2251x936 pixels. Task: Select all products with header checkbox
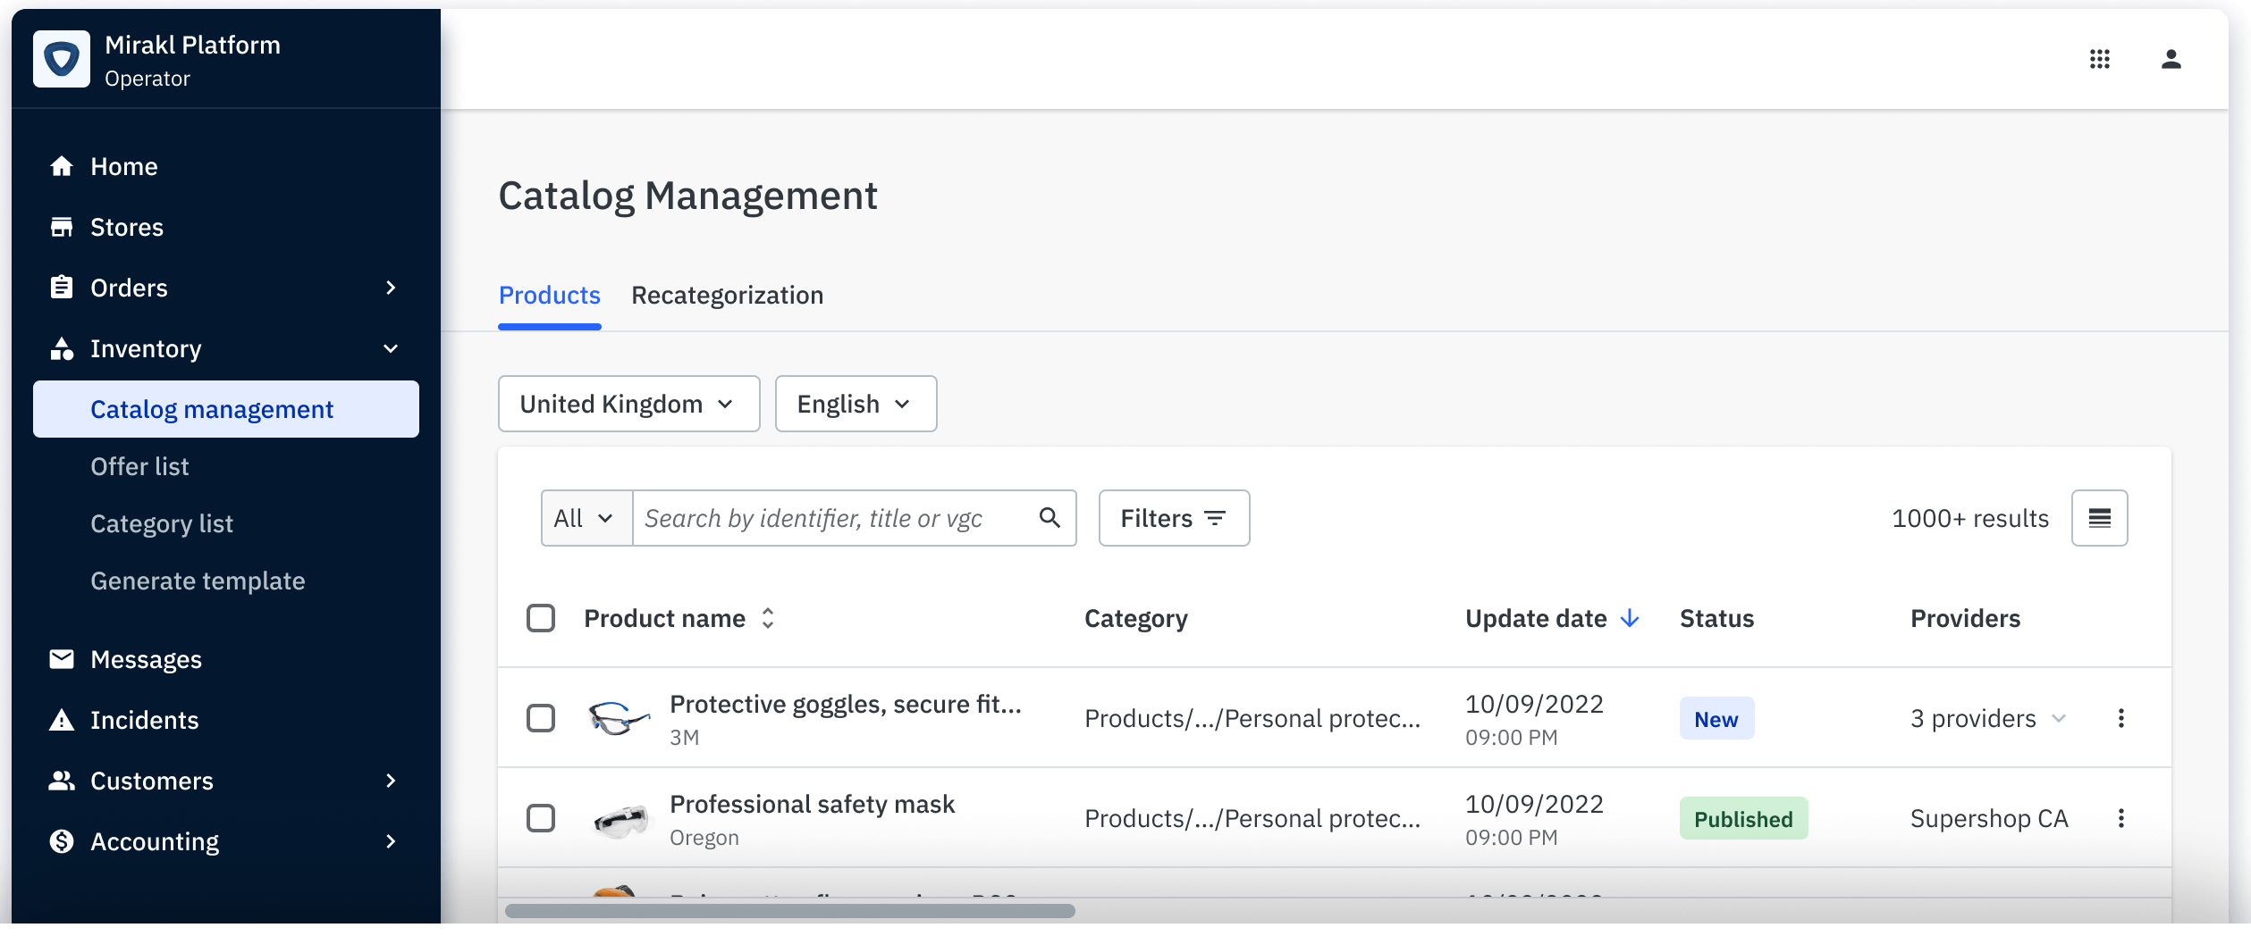click(541, 618)
